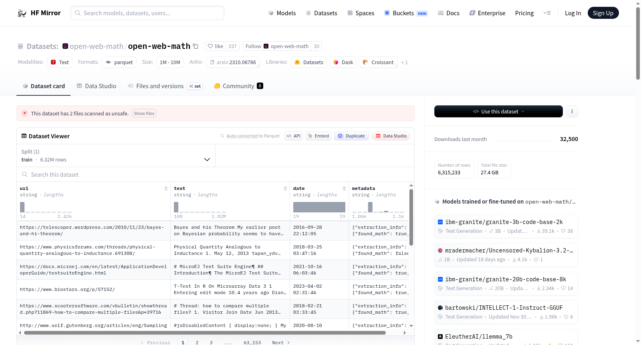Click the url column lengths histogram
The width and height of the screenshot is (641, 345).
(x=46, y=207)
